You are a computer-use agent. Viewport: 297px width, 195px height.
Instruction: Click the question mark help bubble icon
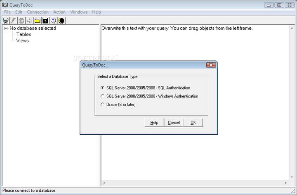click(x=53, y=21)
